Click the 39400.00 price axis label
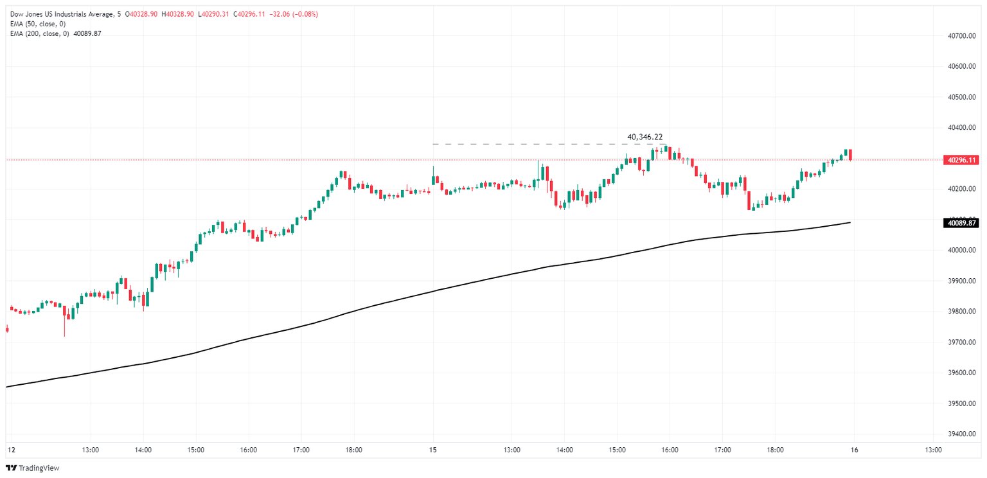 pyautogui.click(x=962, y=434)
